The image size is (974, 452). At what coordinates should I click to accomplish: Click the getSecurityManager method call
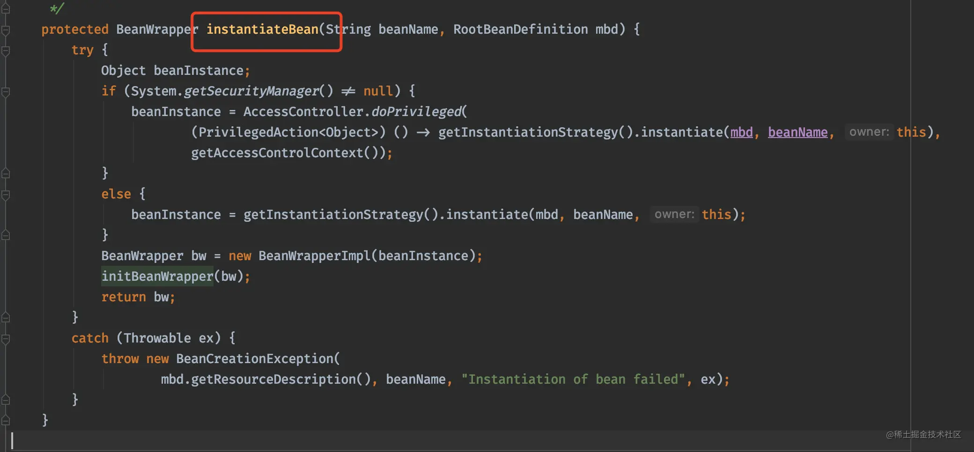pyautogui.click(x=251, y=91)
